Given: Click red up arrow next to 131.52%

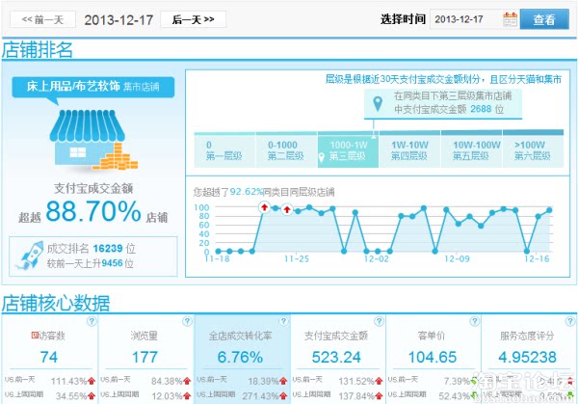Looking at the screenshot, I should [x=379, y=381].
